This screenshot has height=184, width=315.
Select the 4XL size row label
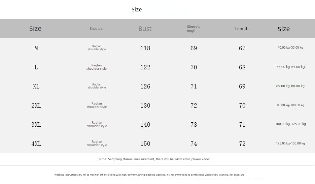(36, 143)
